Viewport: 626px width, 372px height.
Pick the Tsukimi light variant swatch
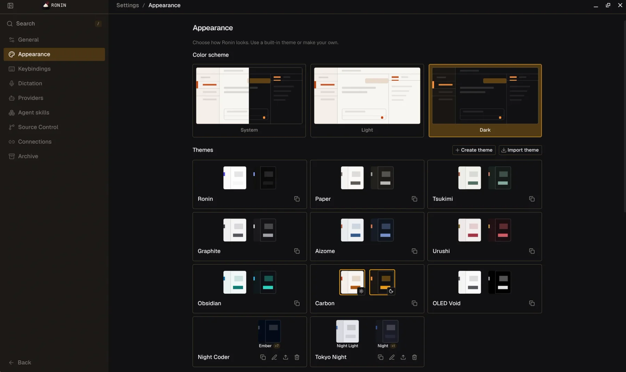(470, 178)
